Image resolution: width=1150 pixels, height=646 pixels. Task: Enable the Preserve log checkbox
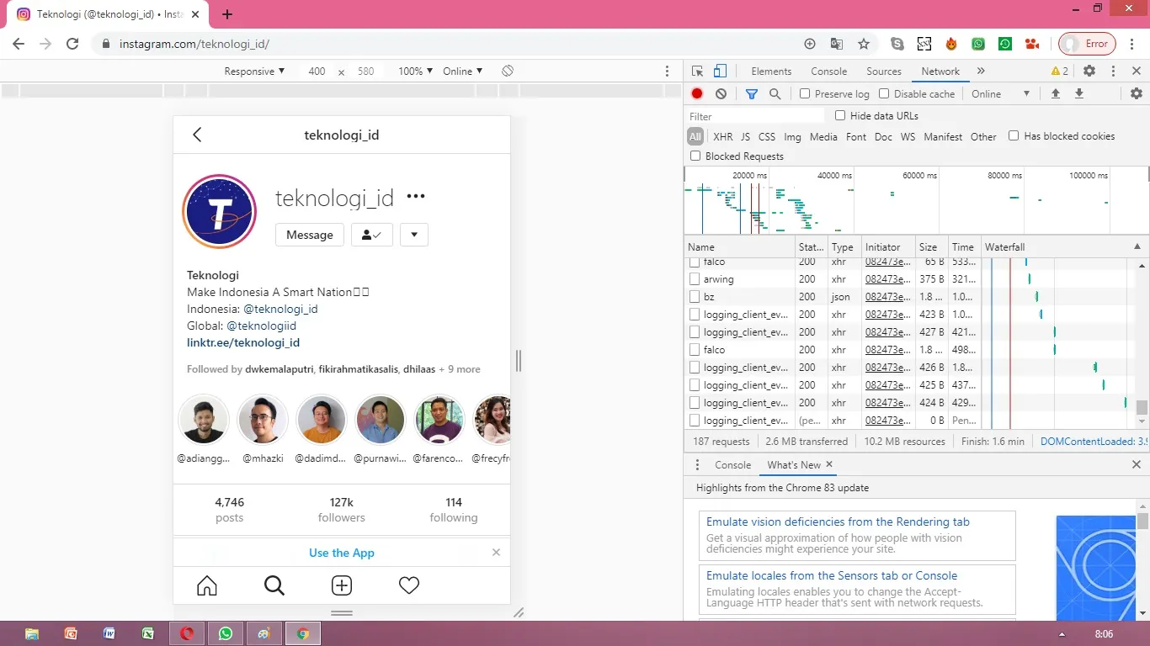805,94
